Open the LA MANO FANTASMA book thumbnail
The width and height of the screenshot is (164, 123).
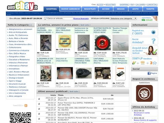[46, 43]
